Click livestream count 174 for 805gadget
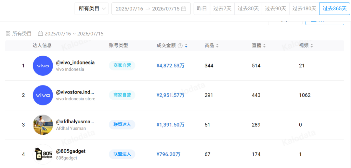Screen dimensions: 351x168 pyautogui.click(x=256, y=154)
